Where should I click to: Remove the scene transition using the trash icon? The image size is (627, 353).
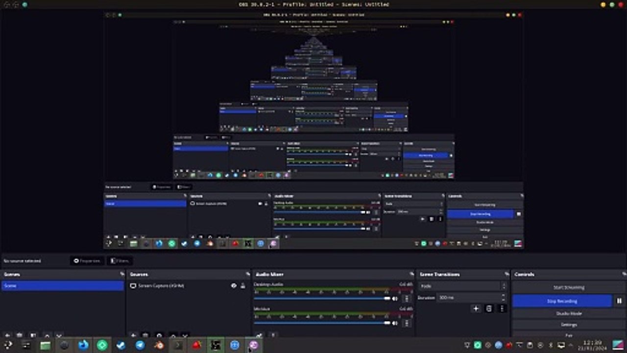pos(489,308)
